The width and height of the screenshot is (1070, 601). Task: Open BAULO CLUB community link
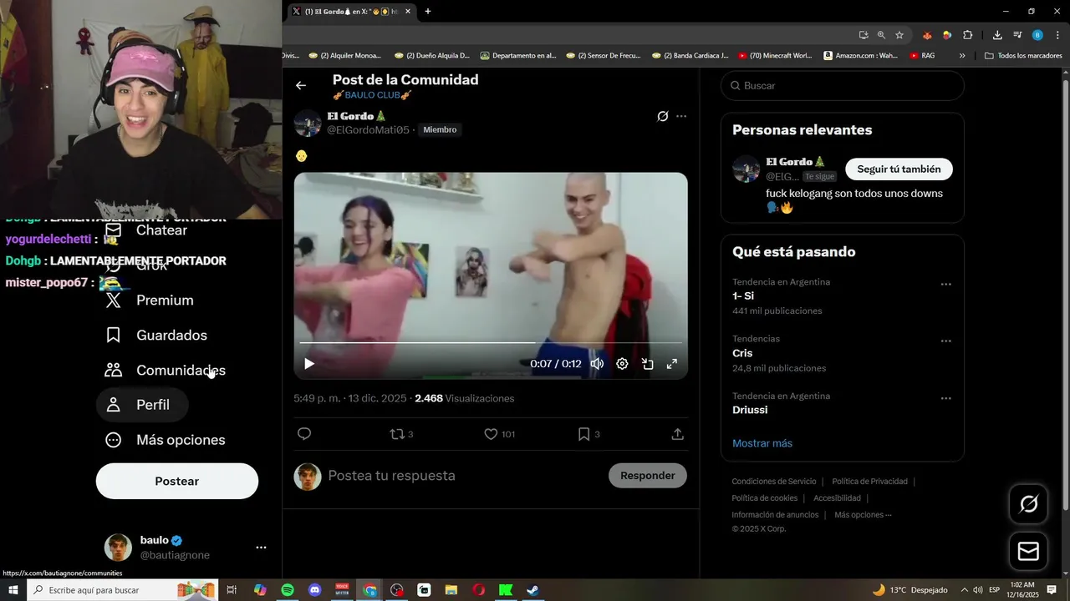[372, 95]
